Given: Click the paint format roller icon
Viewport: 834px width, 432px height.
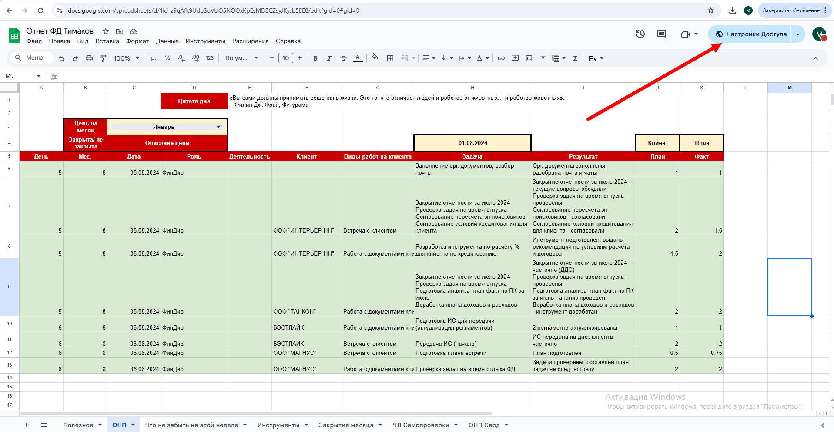Looking at the screenshot, I should tap(103, 58).
